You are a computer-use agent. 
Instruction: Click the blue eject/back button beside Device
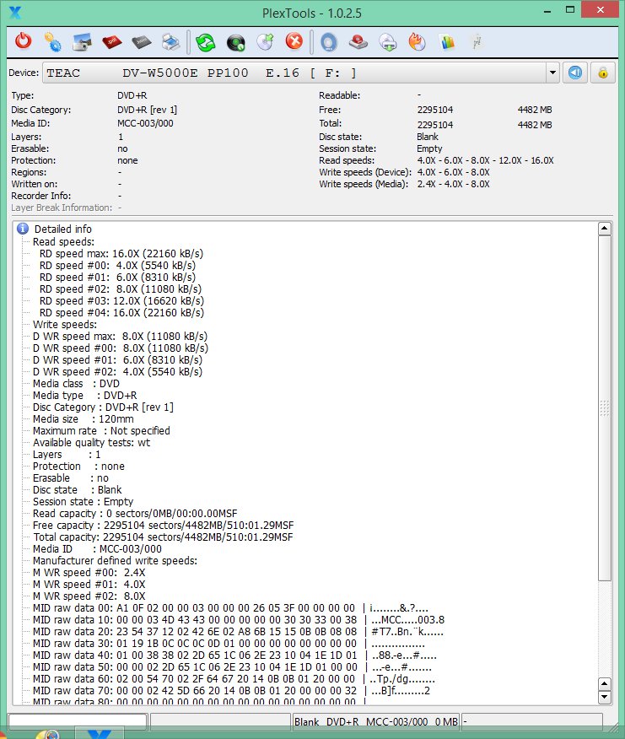click(x=575, y=73)
